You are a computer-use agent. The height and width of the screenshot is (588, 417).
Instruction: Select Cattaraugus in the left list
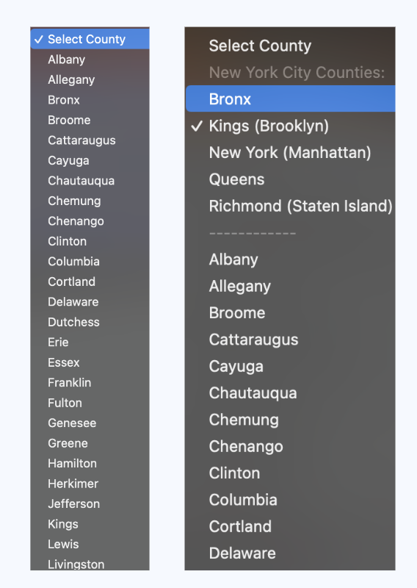pos(90,140)
